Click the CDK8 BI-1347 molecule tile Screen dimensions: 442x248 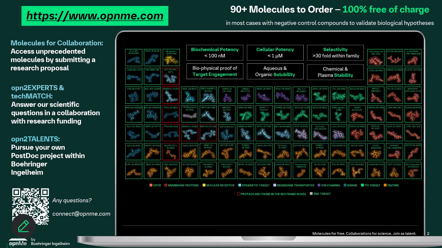pyautogui.click(x=134, y=76)
